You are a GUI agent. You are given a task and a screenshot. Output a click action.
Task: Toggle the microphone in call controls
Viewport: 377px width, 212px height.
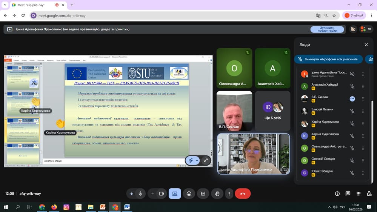click(x=140, y=194)
